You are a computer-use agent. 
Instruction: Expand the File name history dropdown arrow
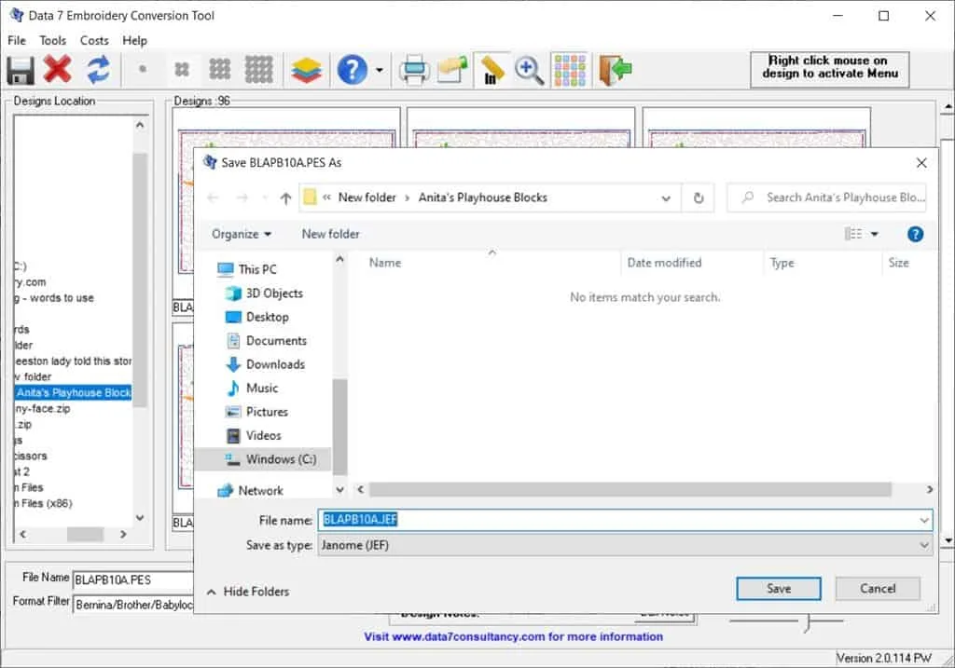click(x=924, y=520)
